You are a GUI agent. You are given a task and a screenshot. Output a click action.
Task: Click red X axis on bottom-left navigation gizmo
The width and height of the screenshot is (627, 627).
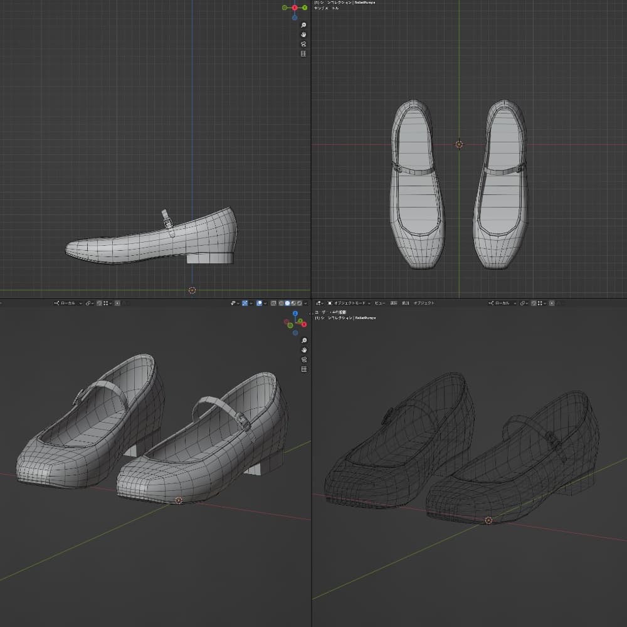click(x=305, y=324)
